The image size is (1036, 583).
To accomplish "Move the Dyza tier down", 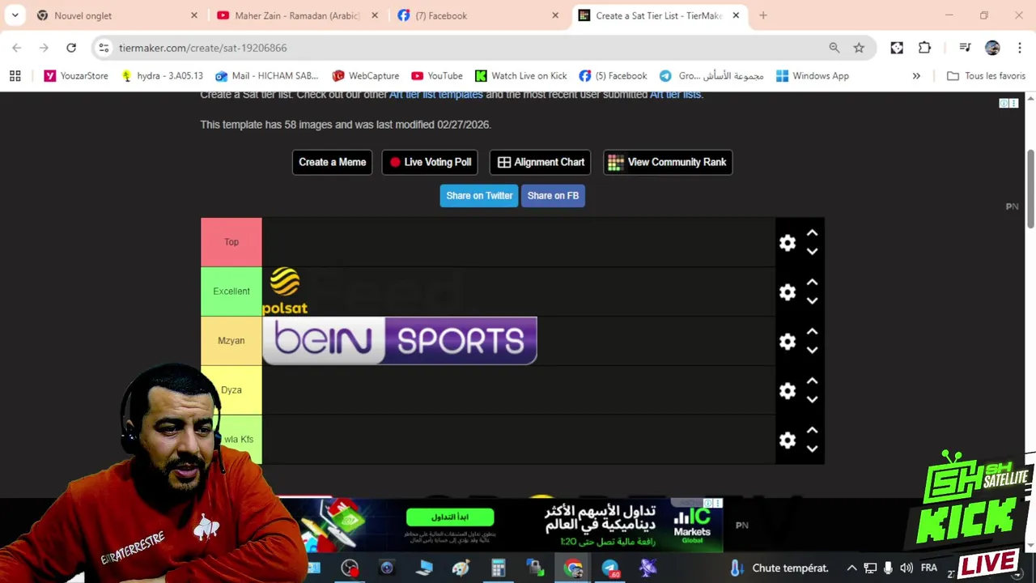I will click(x=812, y=399).
